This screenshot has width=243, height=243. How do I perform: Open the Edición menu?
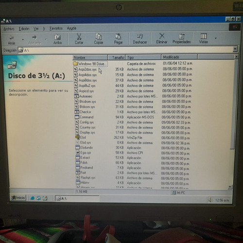(24, 29)
